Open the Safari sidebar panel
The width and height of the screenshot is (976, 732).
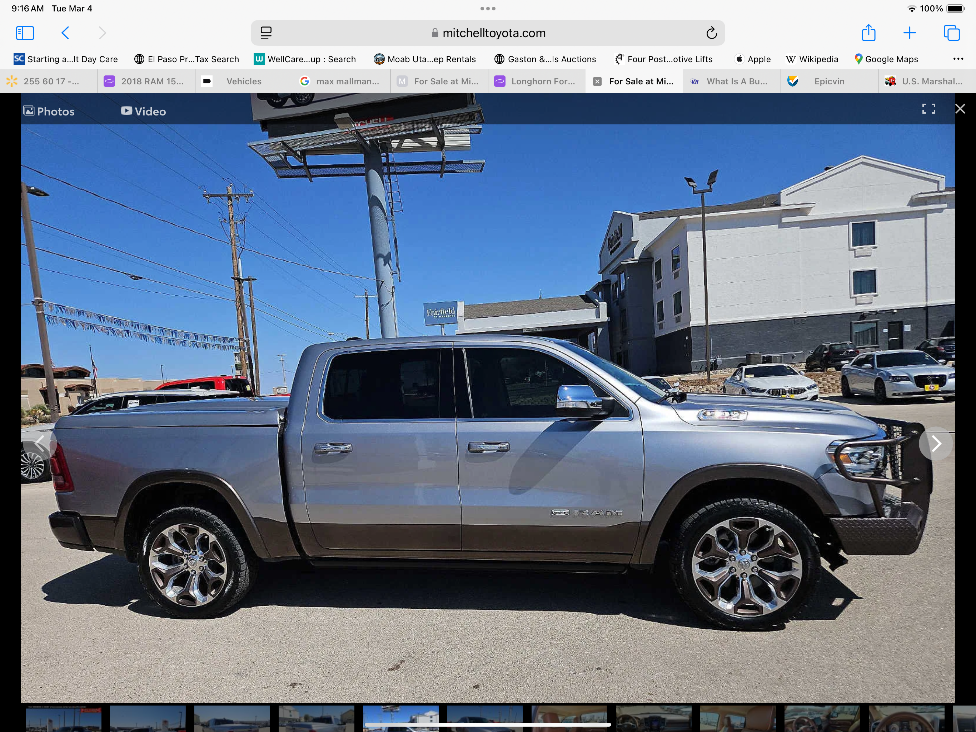click(25, 33)
